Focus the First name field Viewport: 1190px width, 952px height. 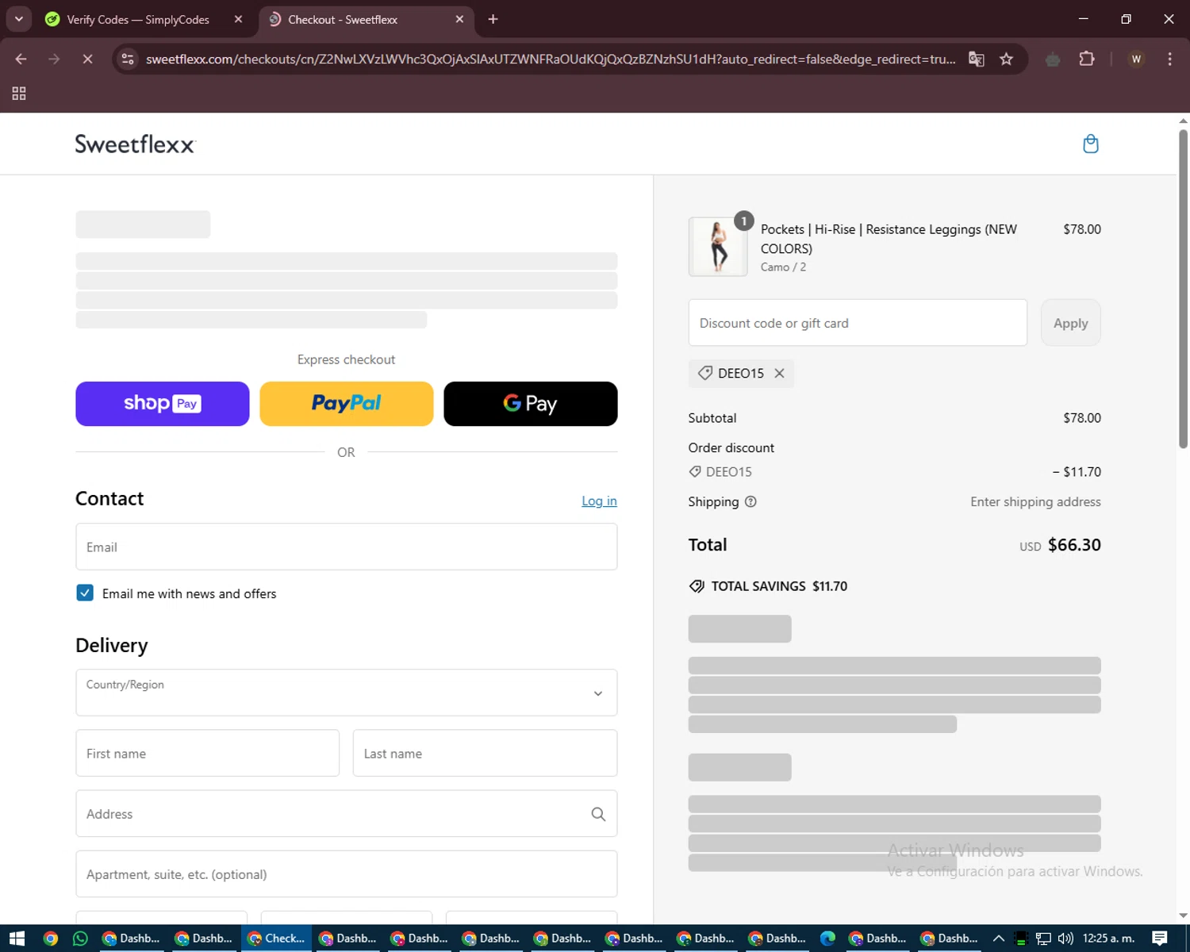click(207, 753)
